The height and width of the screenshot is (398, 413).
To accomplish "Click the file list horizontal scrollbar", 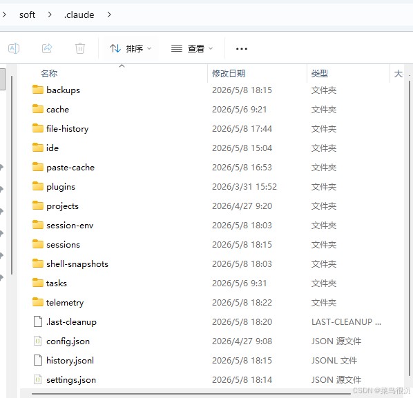I will point(191,394).
